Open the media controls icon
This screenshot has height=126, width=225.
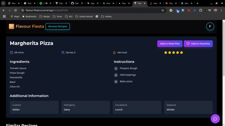[209, 10]
